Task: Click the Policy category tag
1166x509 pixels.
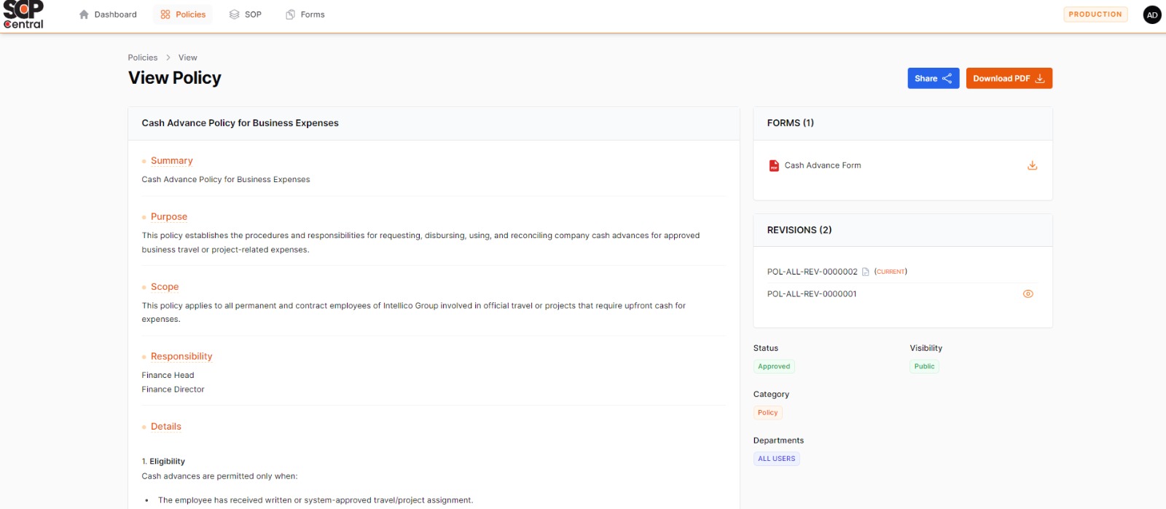Action: [x=767, y=412]
